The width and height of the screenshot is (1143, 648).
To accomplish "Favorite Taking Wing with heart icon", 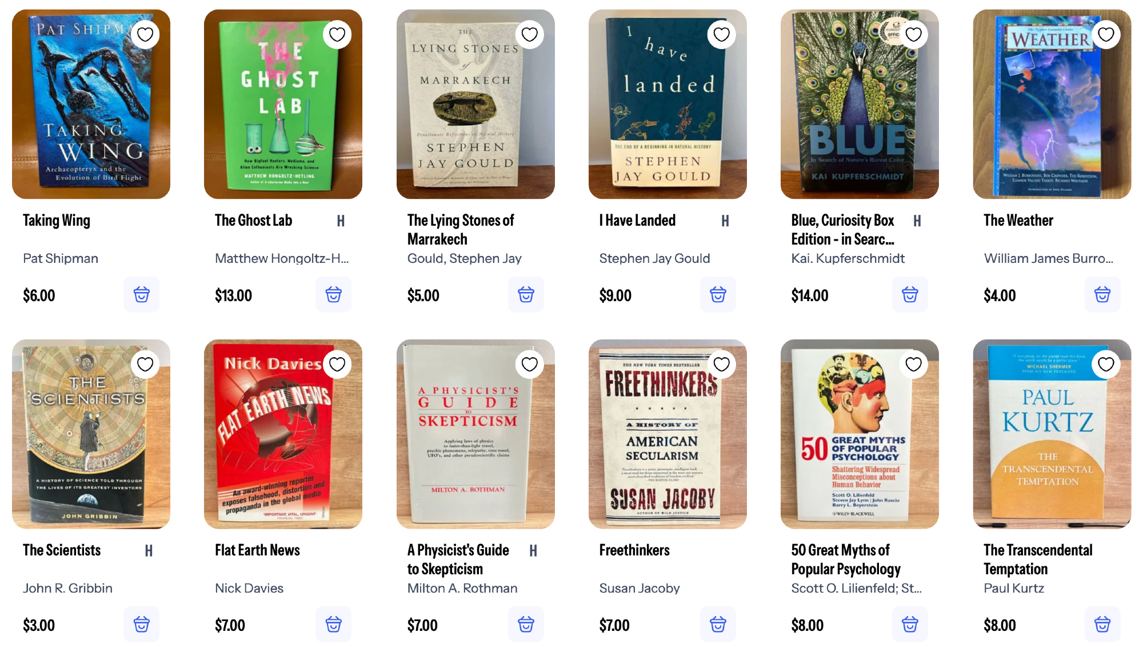I will (x=145, y=34).
